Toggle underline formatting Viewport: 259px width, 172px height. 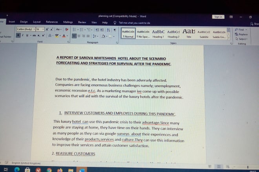pyautogui.click(x=27, y=36)
